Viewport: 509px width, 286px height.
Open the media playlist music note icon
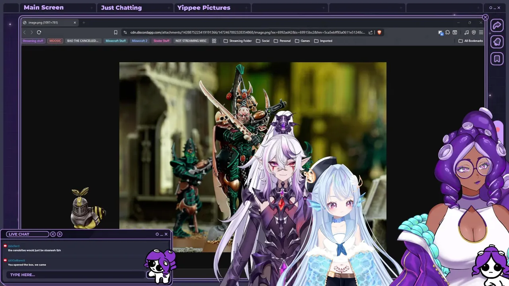466,32
